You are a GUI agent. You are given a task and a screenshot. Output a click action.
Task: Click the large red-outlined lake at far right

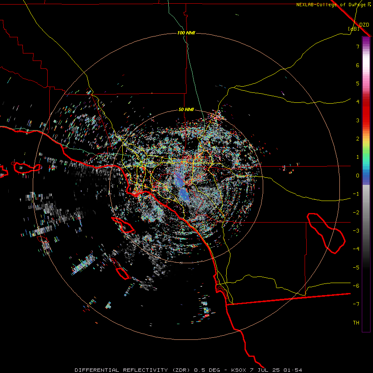tap(326, 233)
